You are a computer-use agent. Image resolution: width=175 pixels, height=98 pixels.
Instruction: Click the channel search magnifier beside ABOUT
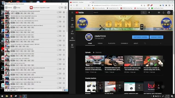point(145,43)
